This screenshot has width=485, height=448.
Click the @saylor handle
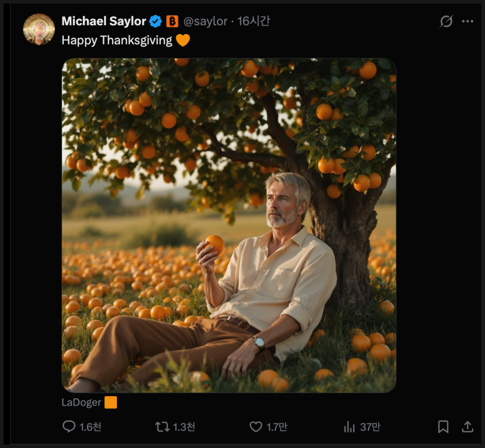click(205, 21)
